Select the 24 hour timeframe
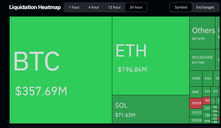221x128 pixels. [x=136, y=7]
